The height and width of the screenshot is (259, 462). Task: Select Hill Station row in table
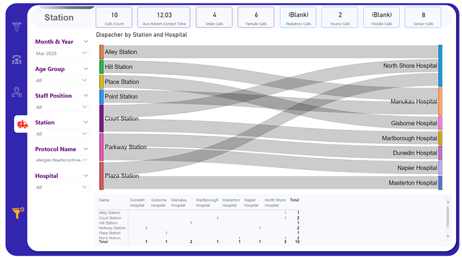click(x=199, y=223)
